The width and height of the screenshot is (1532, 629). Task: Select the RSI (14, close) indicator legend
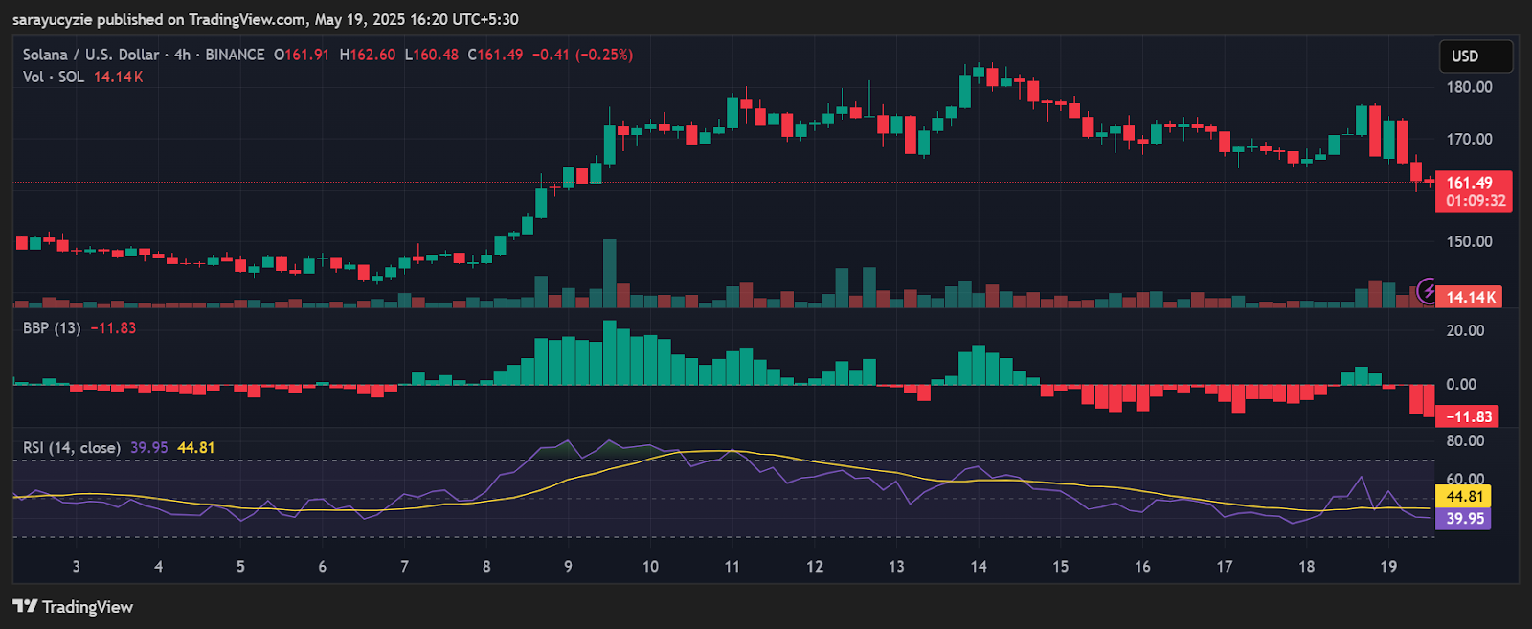click(x=72, y=448)
